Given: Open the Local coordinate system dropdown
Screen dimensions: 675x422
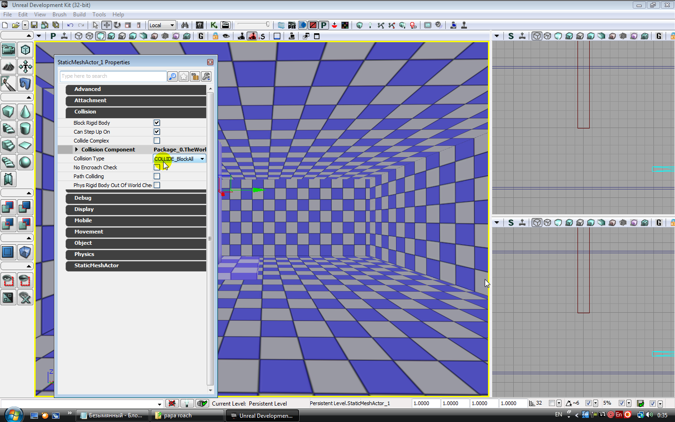Looking at the screenshot, I should tap(162, 25).
